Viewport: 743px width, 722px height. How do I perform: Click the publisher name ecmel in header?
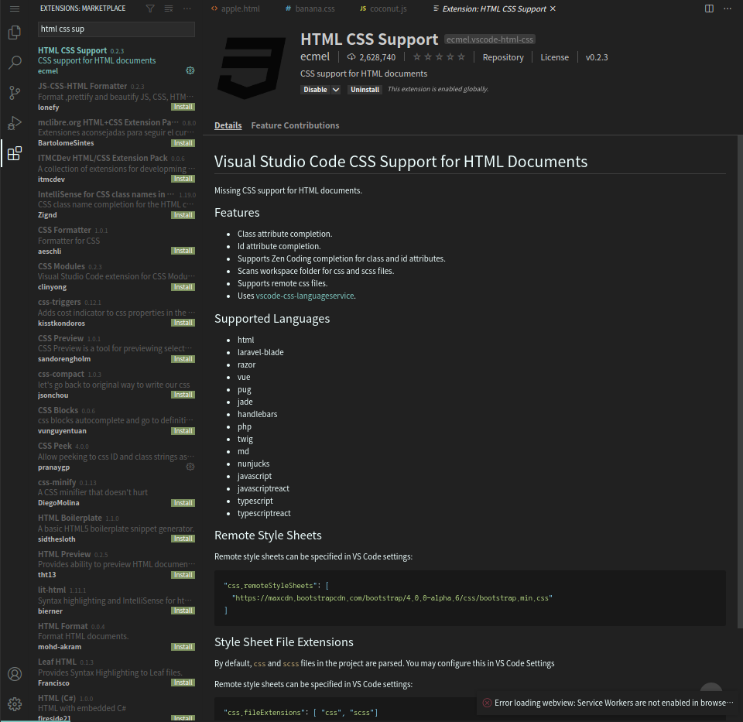[x=315, y=56]
